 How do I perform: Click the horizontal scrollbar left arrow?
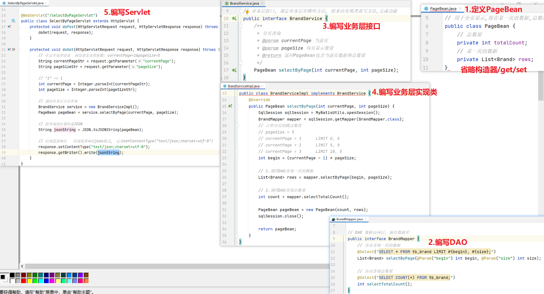tap(22, 266)
